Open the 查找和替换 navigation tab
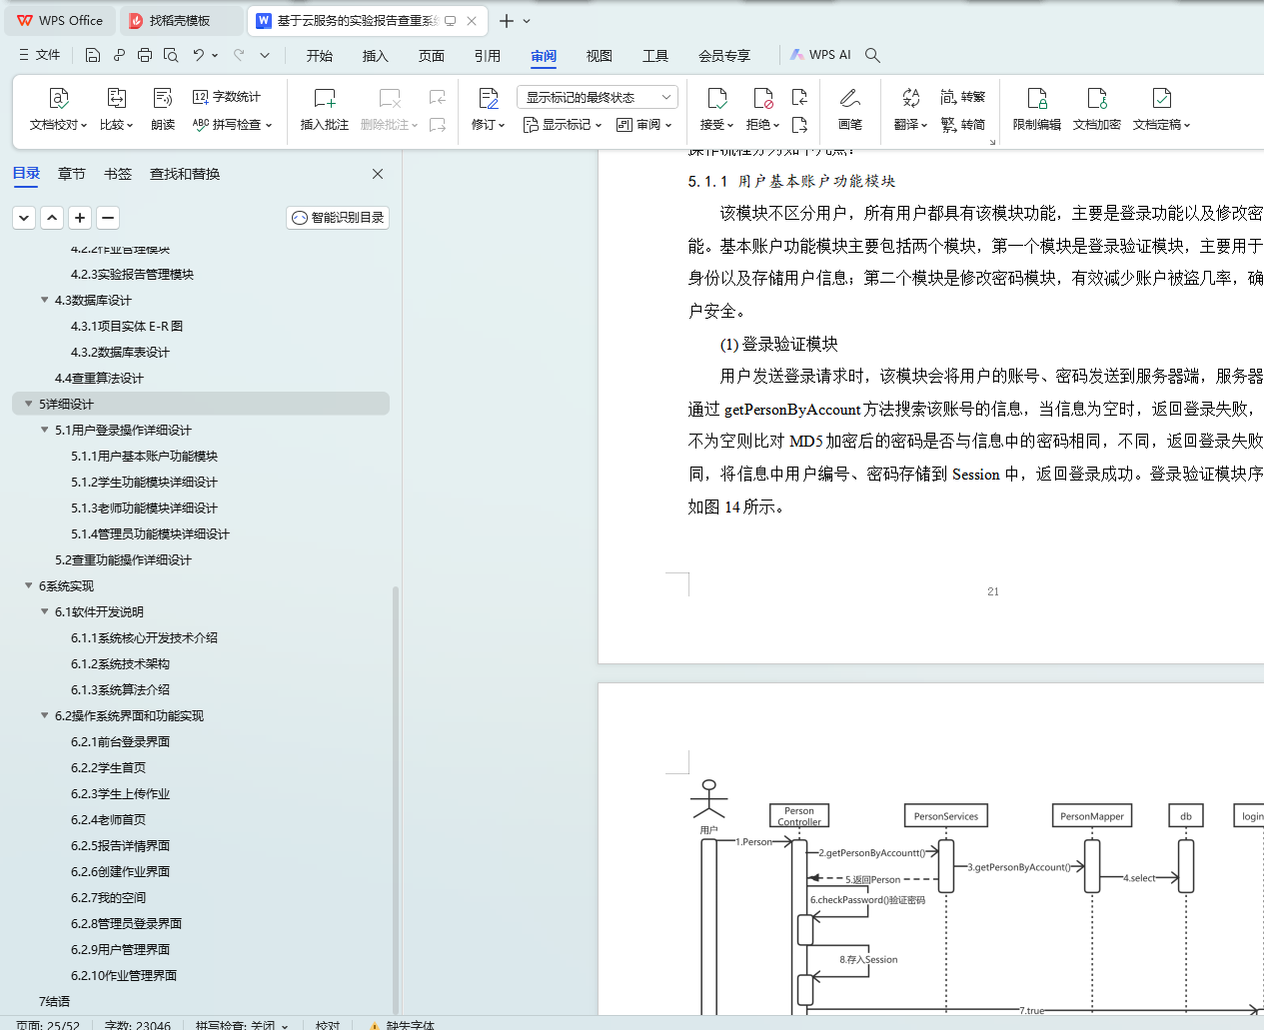1264x1030 pixels. 185,174
